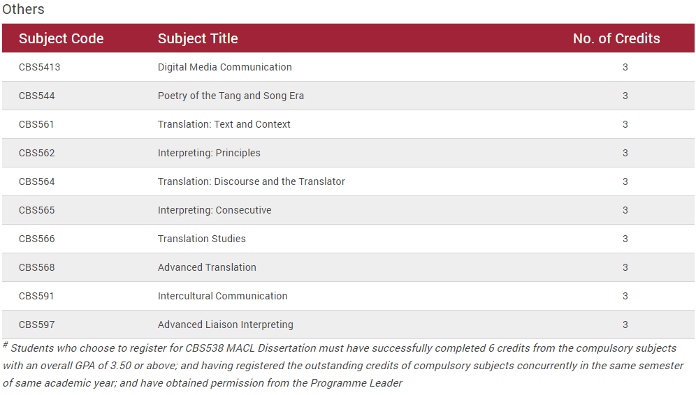
Task: Click the Others section heading
Action: tap(23, 9)
